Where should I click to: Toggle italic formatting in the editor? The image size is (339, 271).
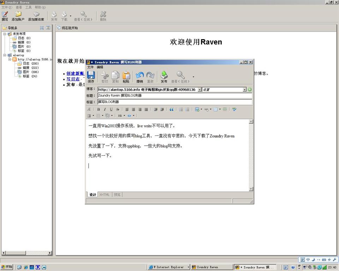click(105, 109)
